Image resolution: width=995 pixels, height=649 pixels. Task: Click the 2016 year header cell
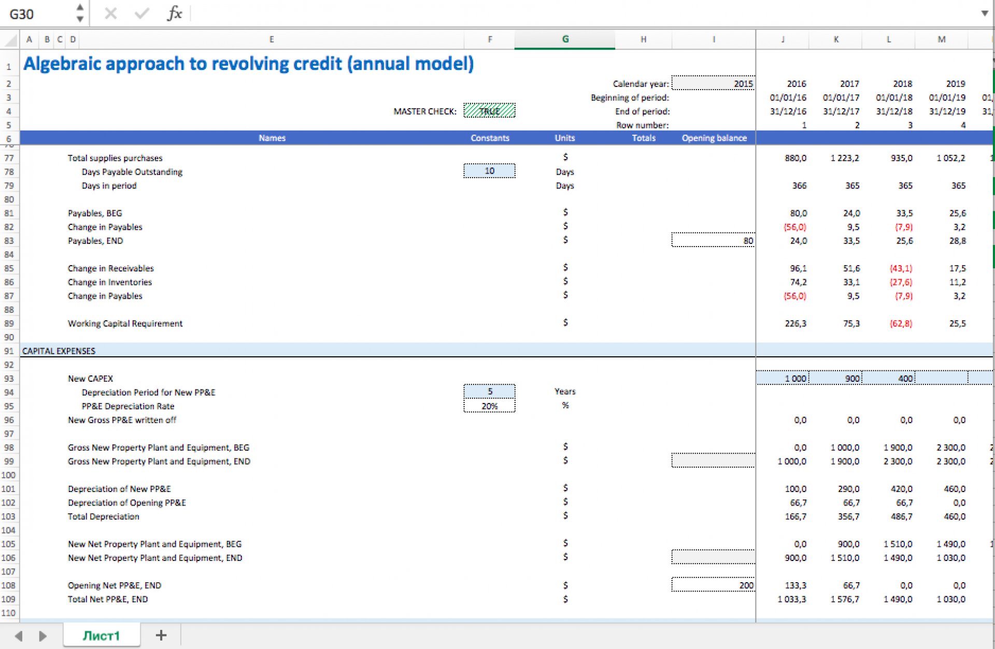[796, 83]
